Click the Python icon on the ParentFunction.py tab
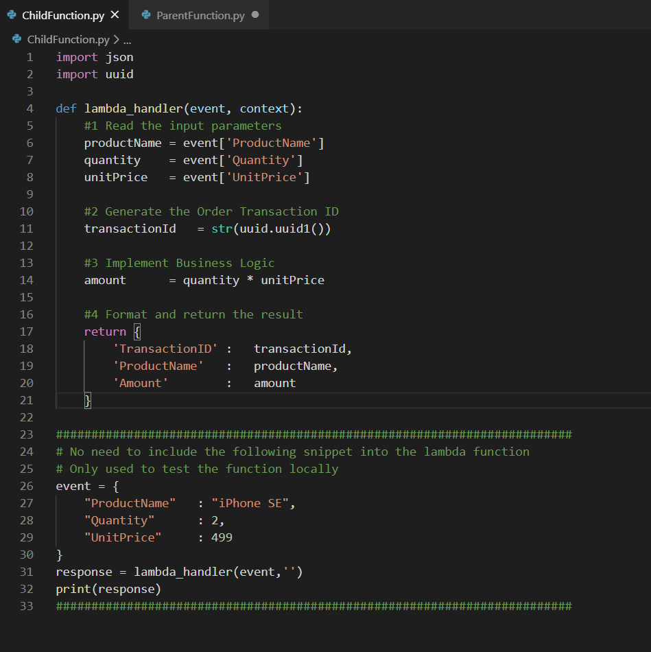 coord(146,14)
